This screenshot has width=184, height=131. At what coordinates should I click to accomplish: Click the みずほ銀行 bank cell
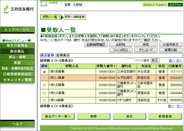126,78
